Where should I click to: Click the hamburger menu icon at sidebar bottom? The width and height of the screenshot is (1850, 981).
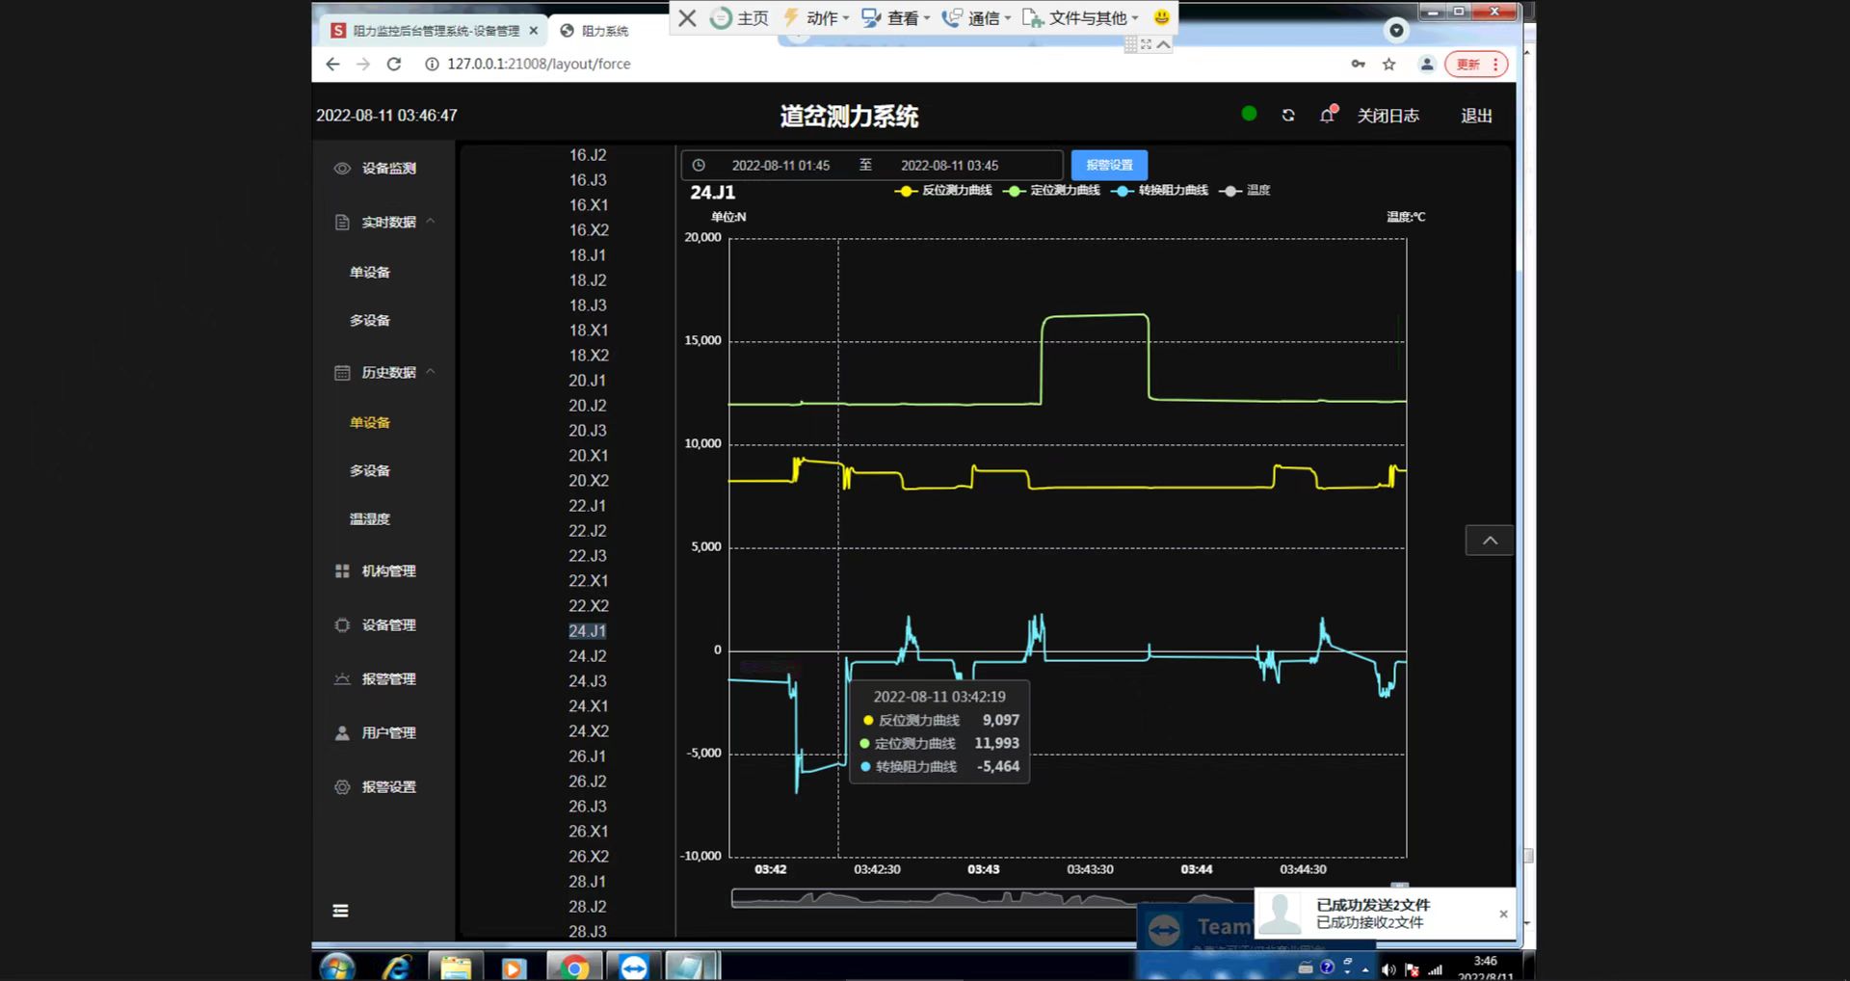point(340,911)
